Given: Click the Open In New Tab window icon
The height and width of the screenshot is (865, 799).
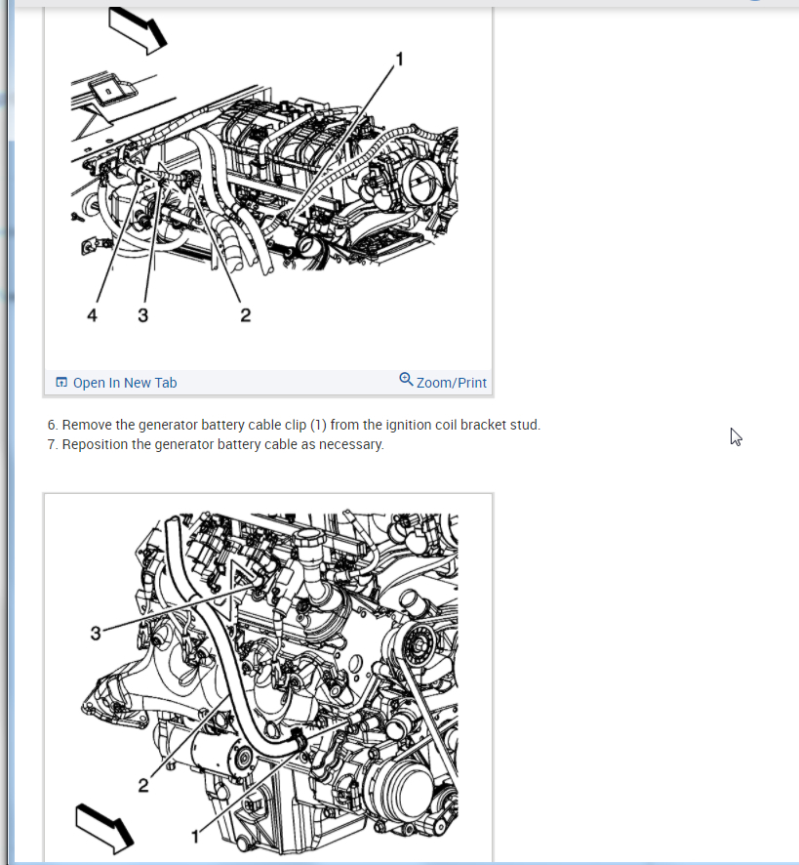Looking at the screenshot, I should click(x=61, y=382).
